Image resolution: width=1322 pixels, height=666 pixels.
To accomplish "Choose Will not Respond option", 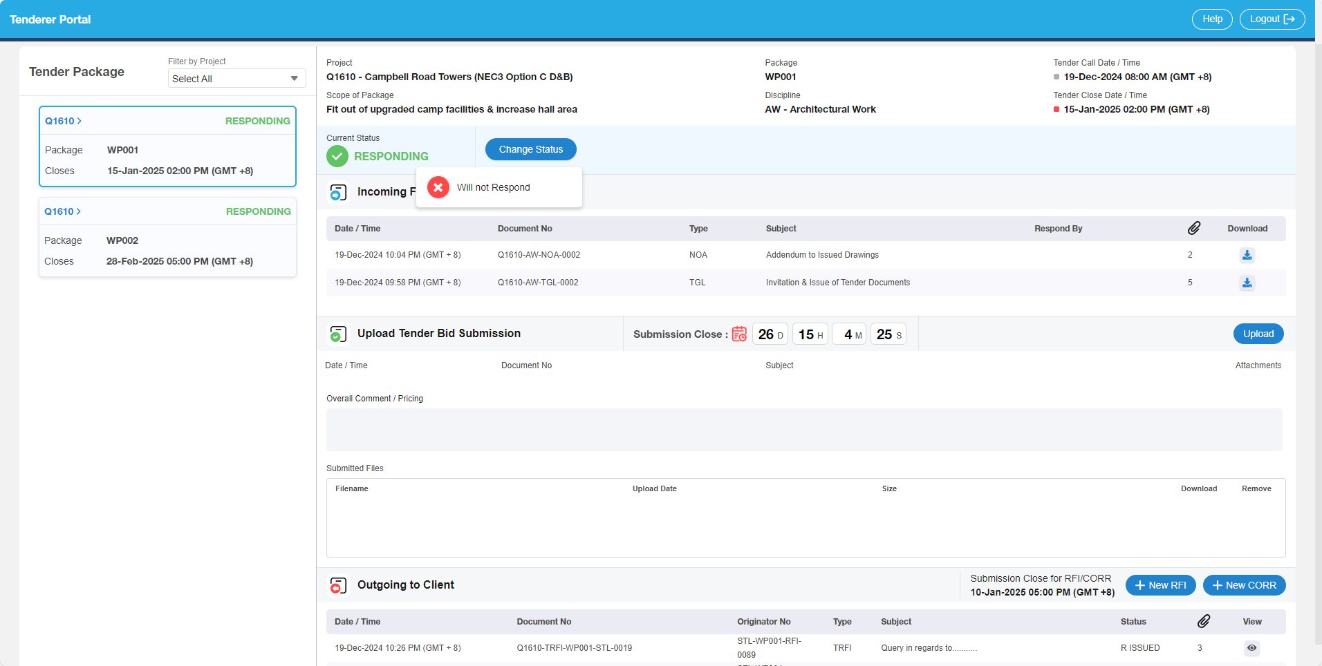I will point(499,187).
